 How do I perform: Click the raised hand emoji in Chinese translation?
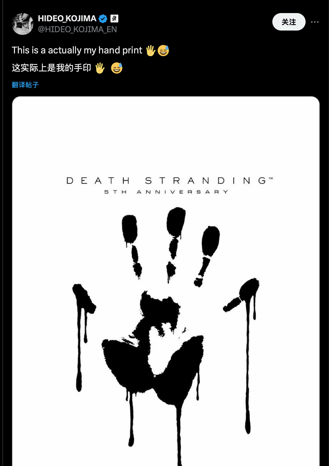(x=100, y=68)
